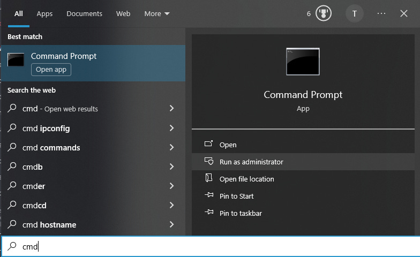Open the three-dot options menu
The width and height of the screenshot is (420, 257).
[381, 13]
